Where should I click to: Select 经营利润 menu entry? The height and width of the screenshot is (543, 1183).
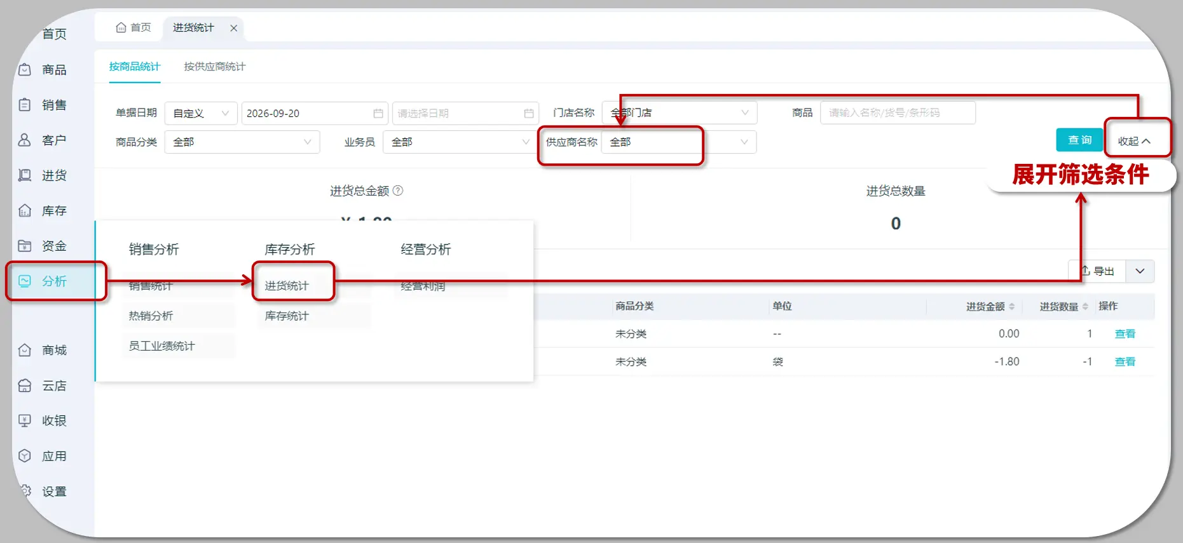[x=423, y=286]
